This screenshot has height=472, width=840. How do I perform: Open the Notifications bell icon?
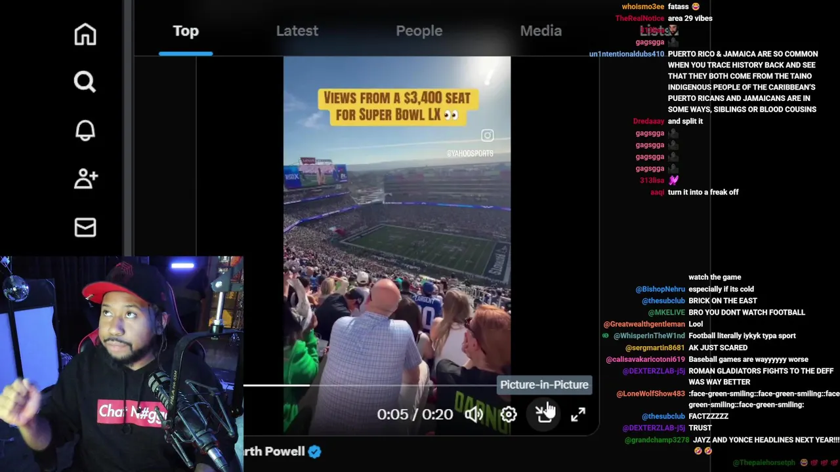tap(85, 130)
